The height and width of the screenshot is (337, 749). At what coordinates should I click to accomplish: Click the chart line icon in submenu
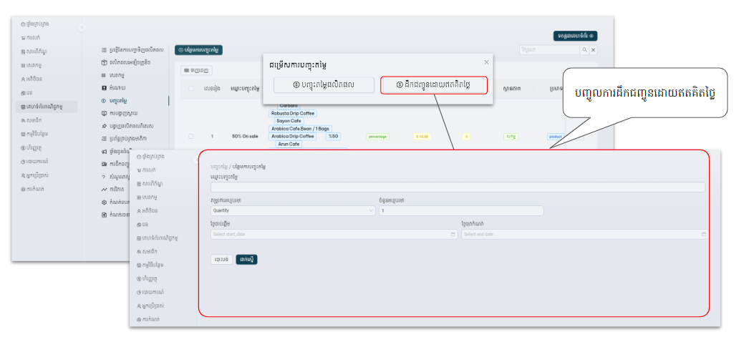[105, 189]
